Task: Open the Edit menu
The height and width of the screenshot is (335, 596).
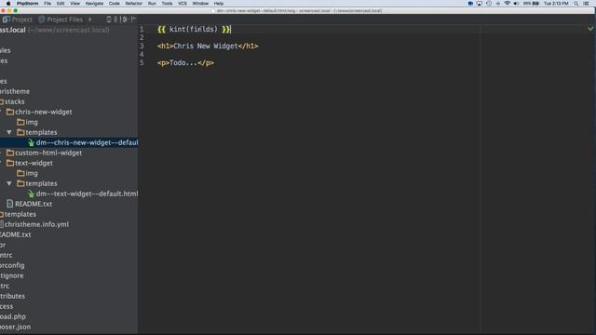Action: click(x=61, y=4)
